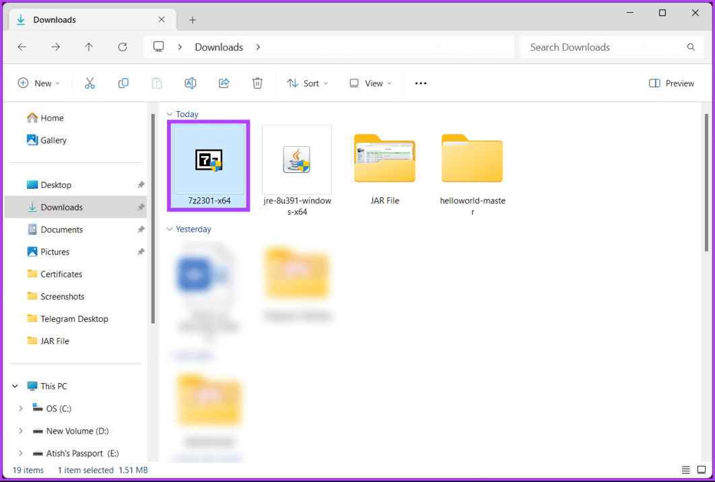Open Telegram Desktop folder in sidebar

(67, 318)
